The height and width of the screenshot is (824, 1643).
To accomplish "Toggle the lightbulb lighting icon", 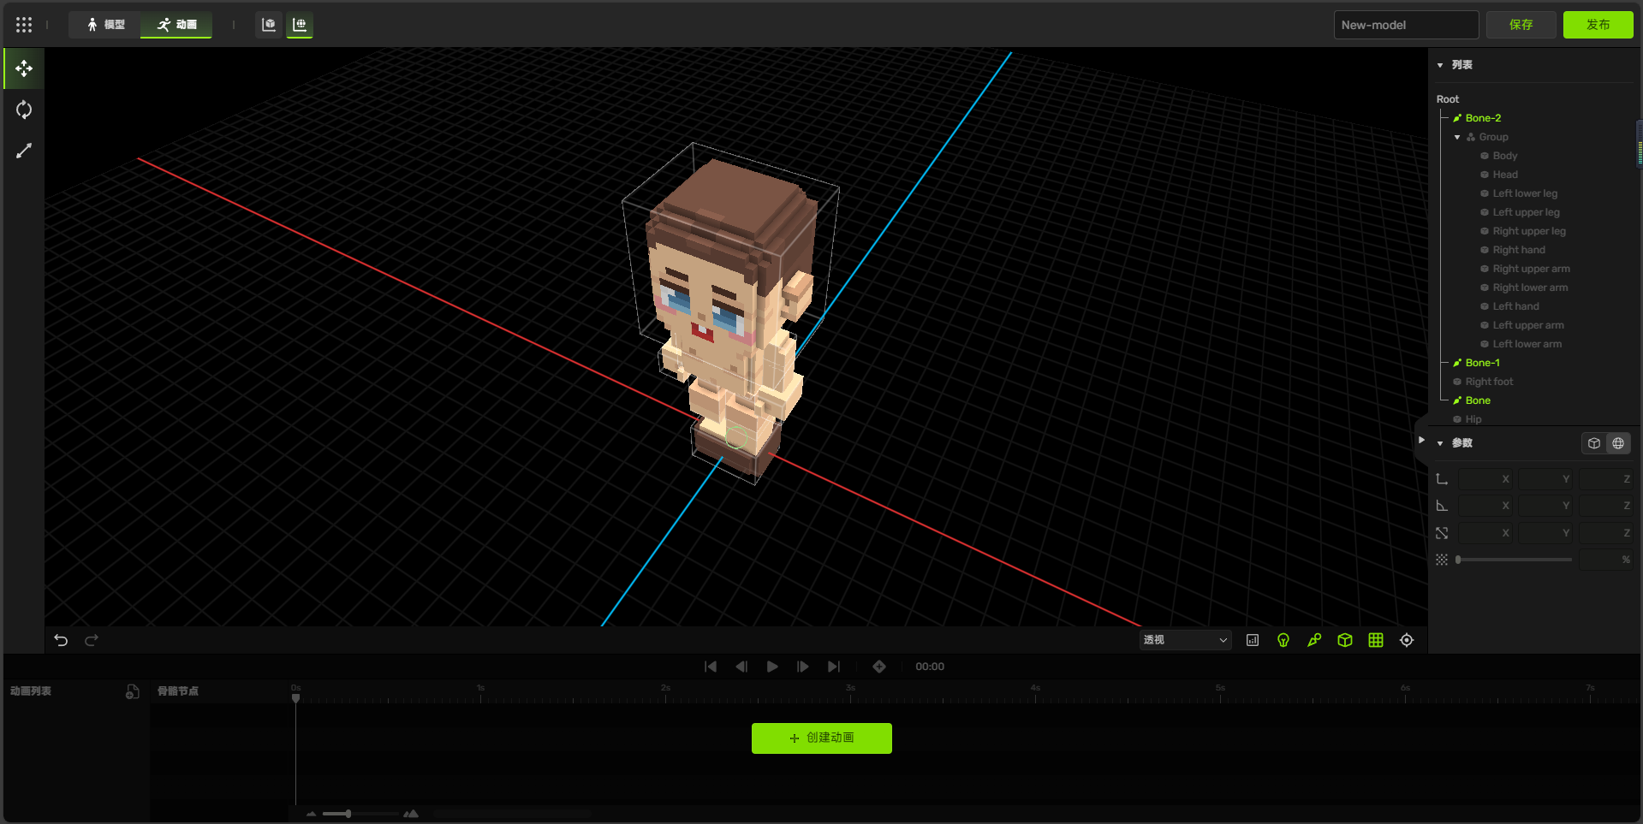I will pos(1283,640).
